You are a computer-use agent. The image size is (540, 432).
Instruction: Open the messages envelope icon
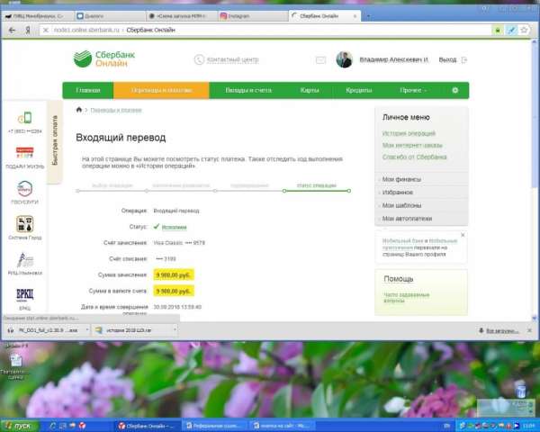pos(320,60)
